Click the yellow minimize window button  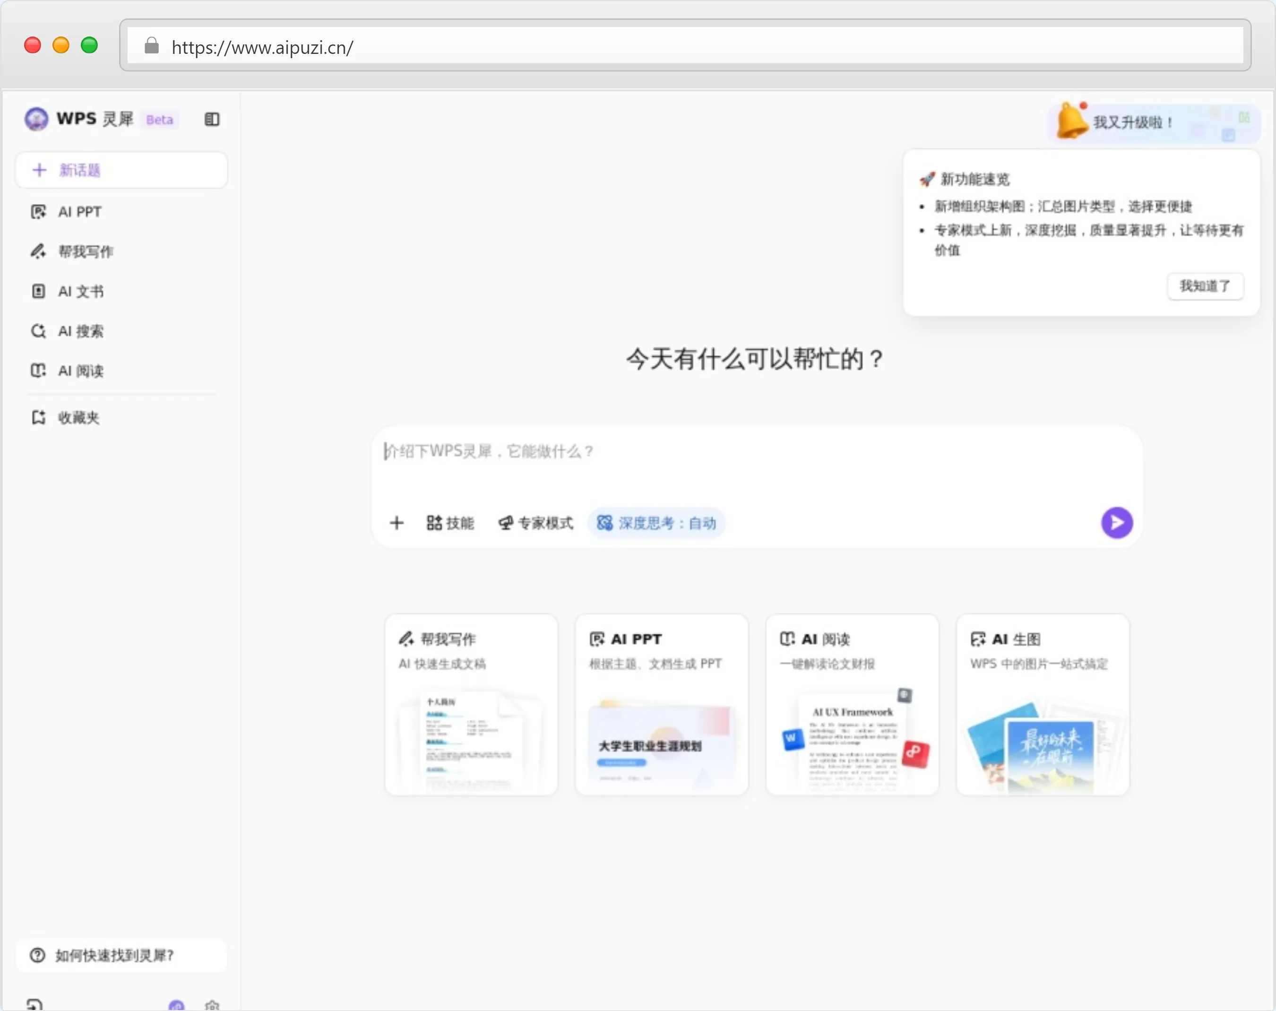tap(61, 45)
